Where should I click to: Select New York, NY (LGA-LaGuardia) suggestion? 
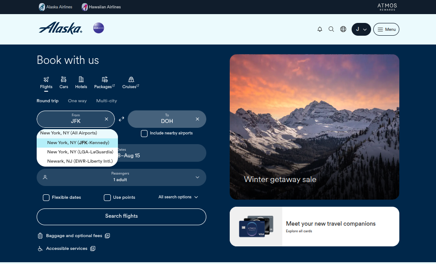click(x=77, y=152)
